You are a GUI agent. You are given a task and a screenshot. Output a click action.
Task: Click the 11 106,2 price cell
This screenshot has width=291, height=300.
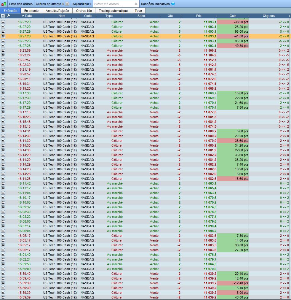pyautogui.click(x=199, y=50)
